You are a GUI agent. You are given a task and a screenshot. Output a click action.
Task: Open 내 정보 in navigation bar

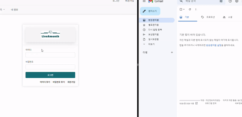tap(15, 10)
